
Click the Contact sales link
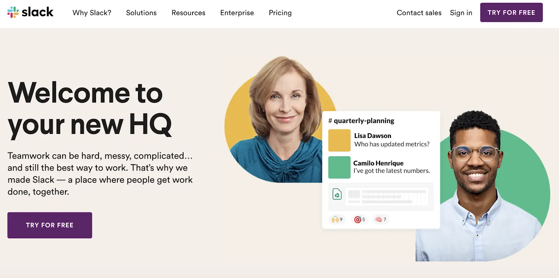tap(419, 13)
